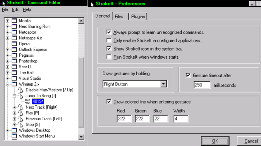Click gesture icon for Jump To Song
This screenshot has height=146, width=261.
click(x=21, y=96)
